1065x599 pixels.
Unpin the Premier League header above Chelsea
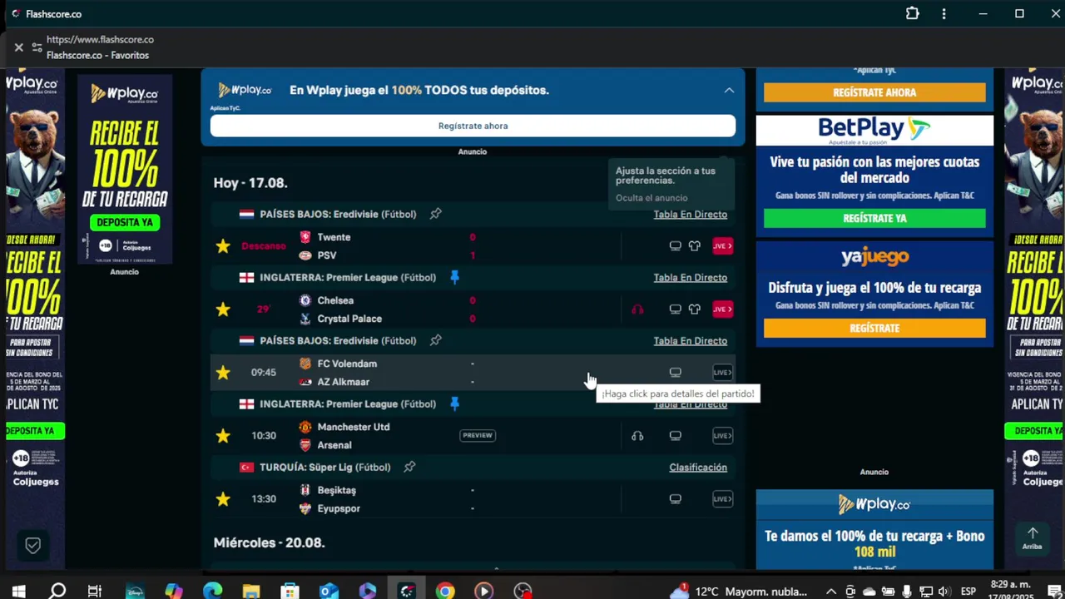tap(454, 277)
